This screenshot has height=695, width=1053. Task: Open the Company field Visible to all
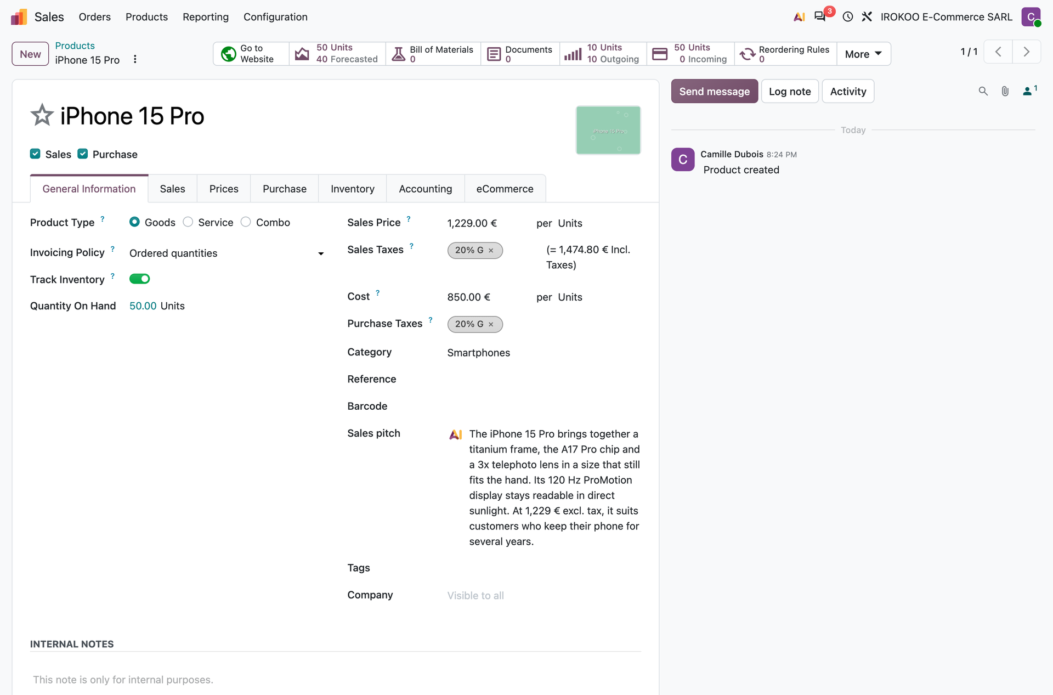475,596
